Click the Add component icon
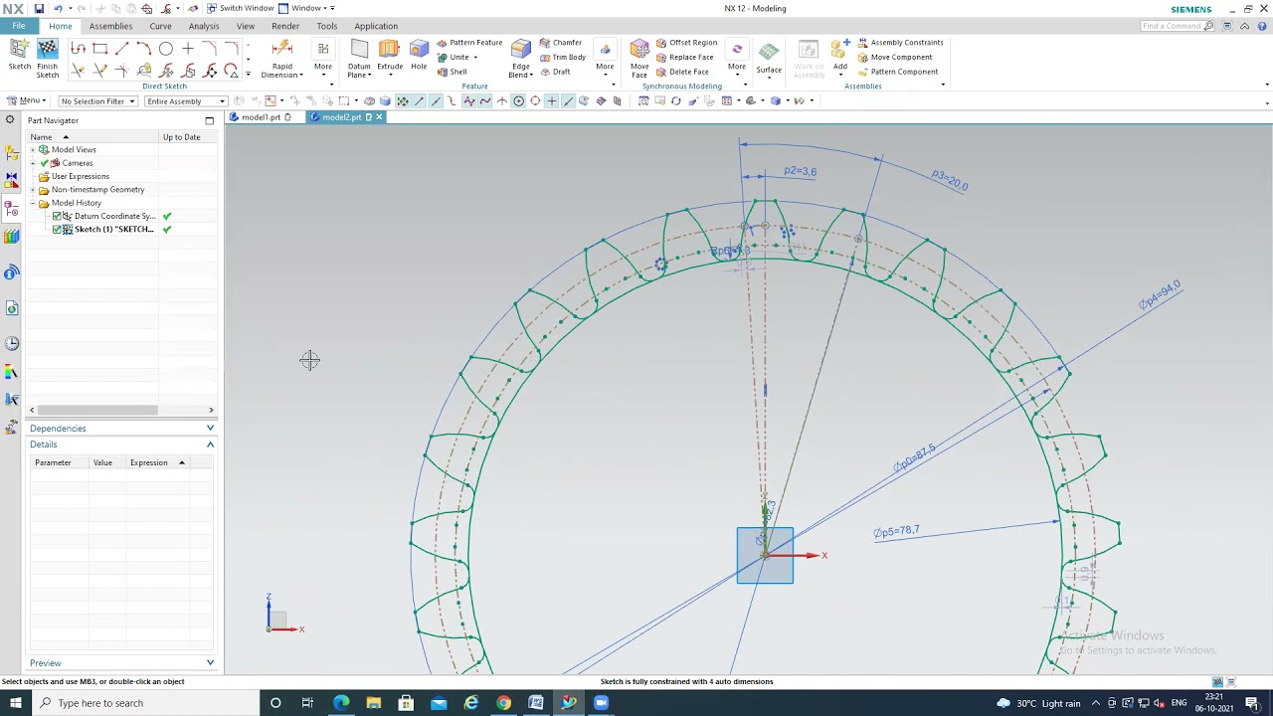 pyautogui.click(x=840, y=50)
